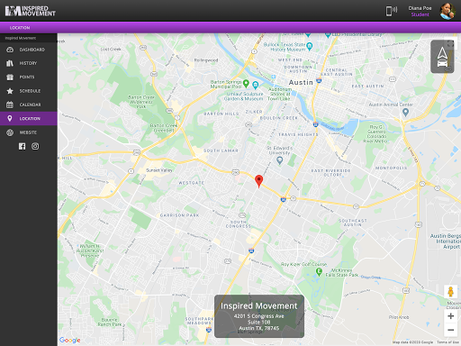
Task: Click the Inspired Movement logo
Action: point(30,11)
